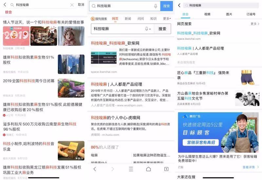Tap the group dinner photo thumbnail
The image size is (262, 180).
point(44,36)
